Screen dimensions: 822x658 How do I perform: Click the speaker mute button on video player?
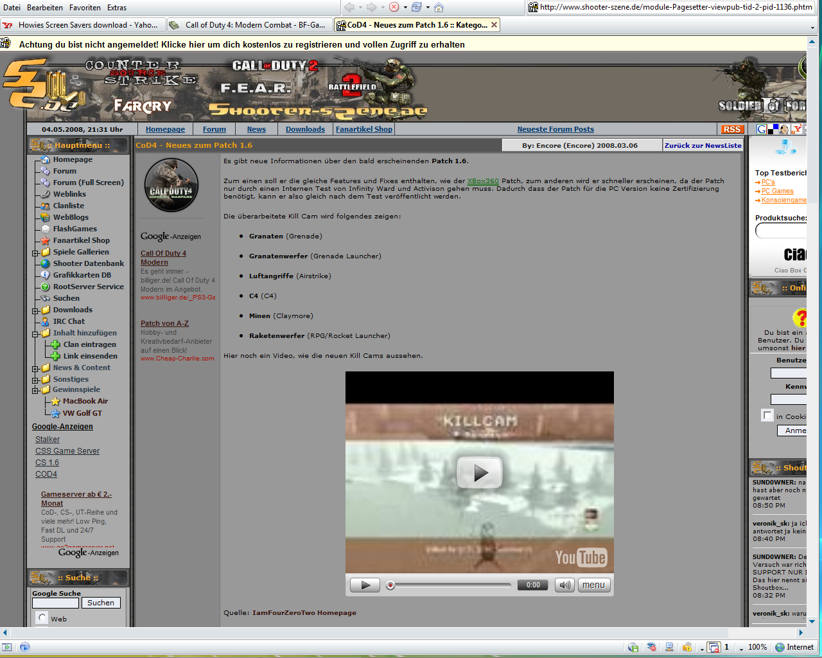(564, 585)
